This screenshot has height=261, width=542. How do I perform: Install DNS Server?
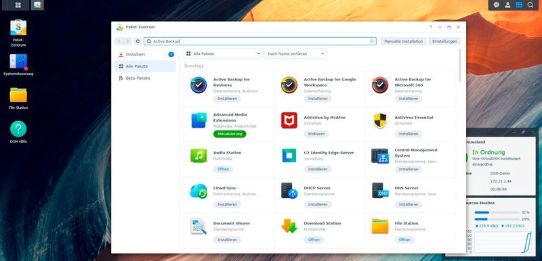tap(409, 204)
